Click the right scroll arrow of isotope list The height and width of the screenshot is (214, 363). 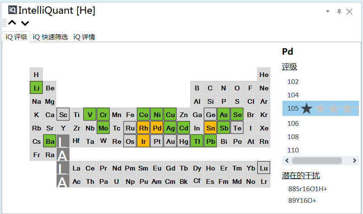[354, 161]
